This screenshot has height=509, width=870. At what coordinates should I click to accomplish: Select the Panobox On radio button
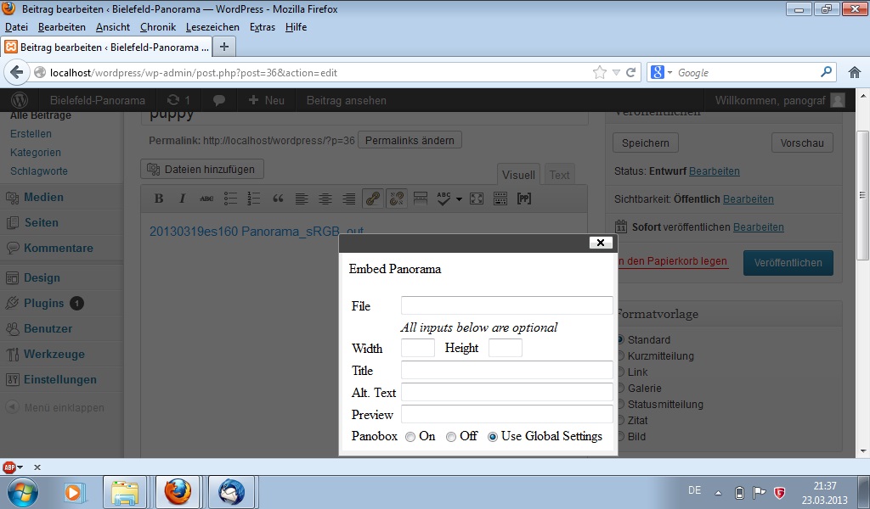pyautogui.click(x=410, y=437)
